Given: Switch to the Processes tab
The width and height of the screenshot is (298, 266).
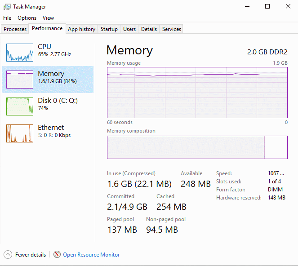Looking at the screenshot, I should point(15,29).
